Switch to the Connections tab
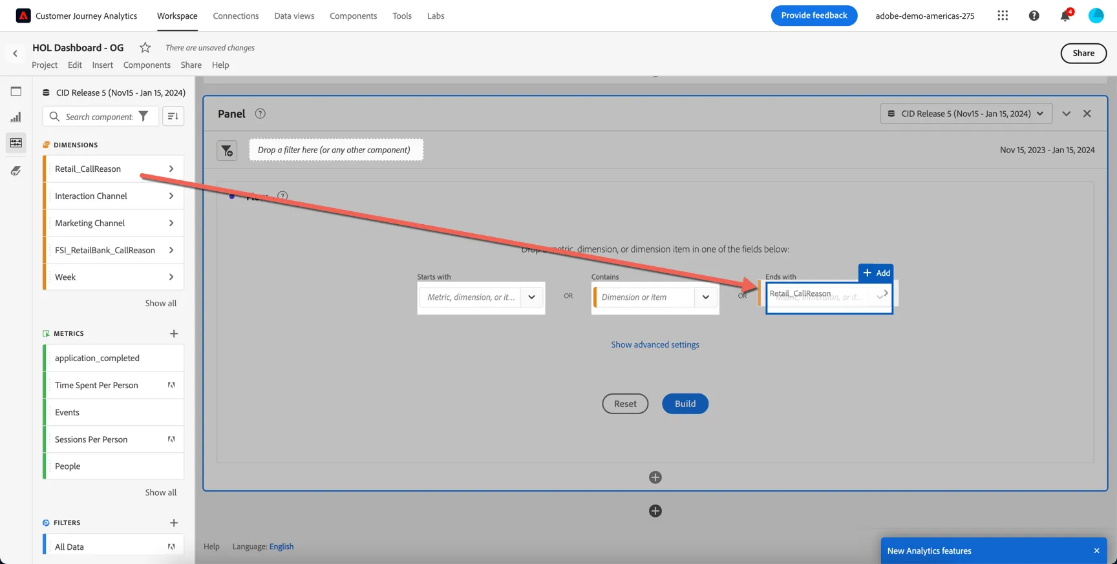This screenshot has height=564, width=1117. (x=236, y=16)
